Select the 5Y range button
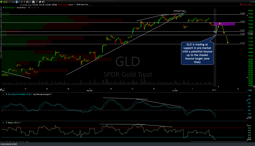The height and width of the screenshot is (146, 255). (x=1, y=142)
